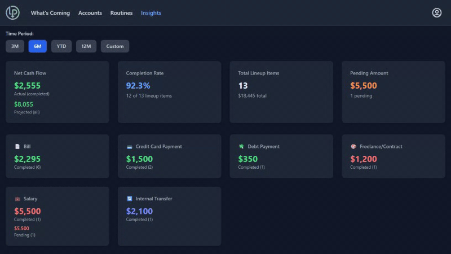The width and height of the screenshot is (451, 254).
Task: Click the Total Lineup Items count 13
Action: 243,86
